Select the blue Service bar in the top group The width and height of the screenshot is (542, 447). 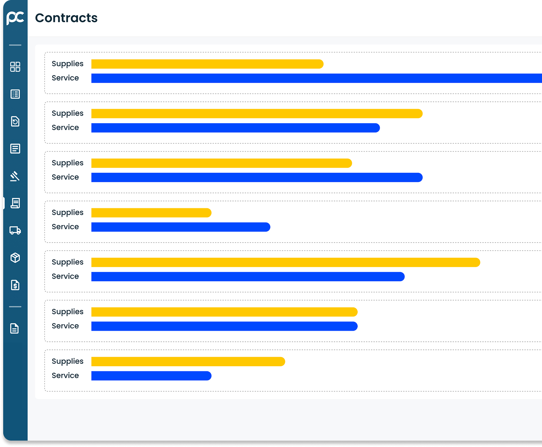pos(316,78)
